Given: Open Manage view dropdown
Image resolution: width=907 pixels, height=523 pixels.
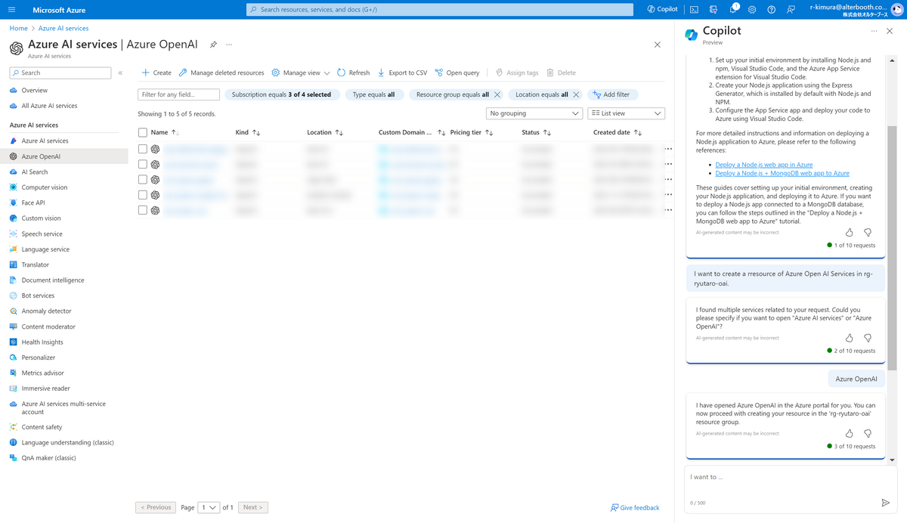Looking at the screenshot, I should point(301,73).
